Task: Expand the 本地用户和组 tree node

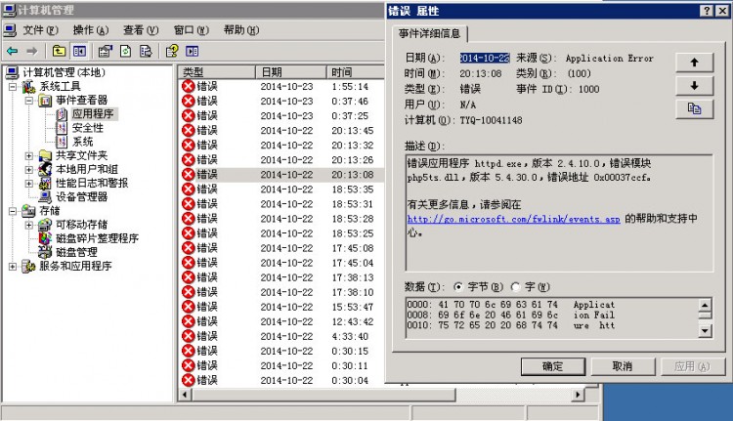Action: click(x=29, y=169)
